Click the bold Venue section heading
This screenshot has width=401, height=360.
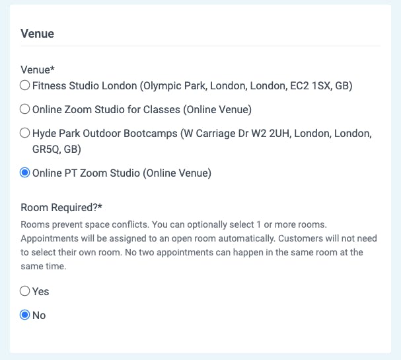click(38, 34)
